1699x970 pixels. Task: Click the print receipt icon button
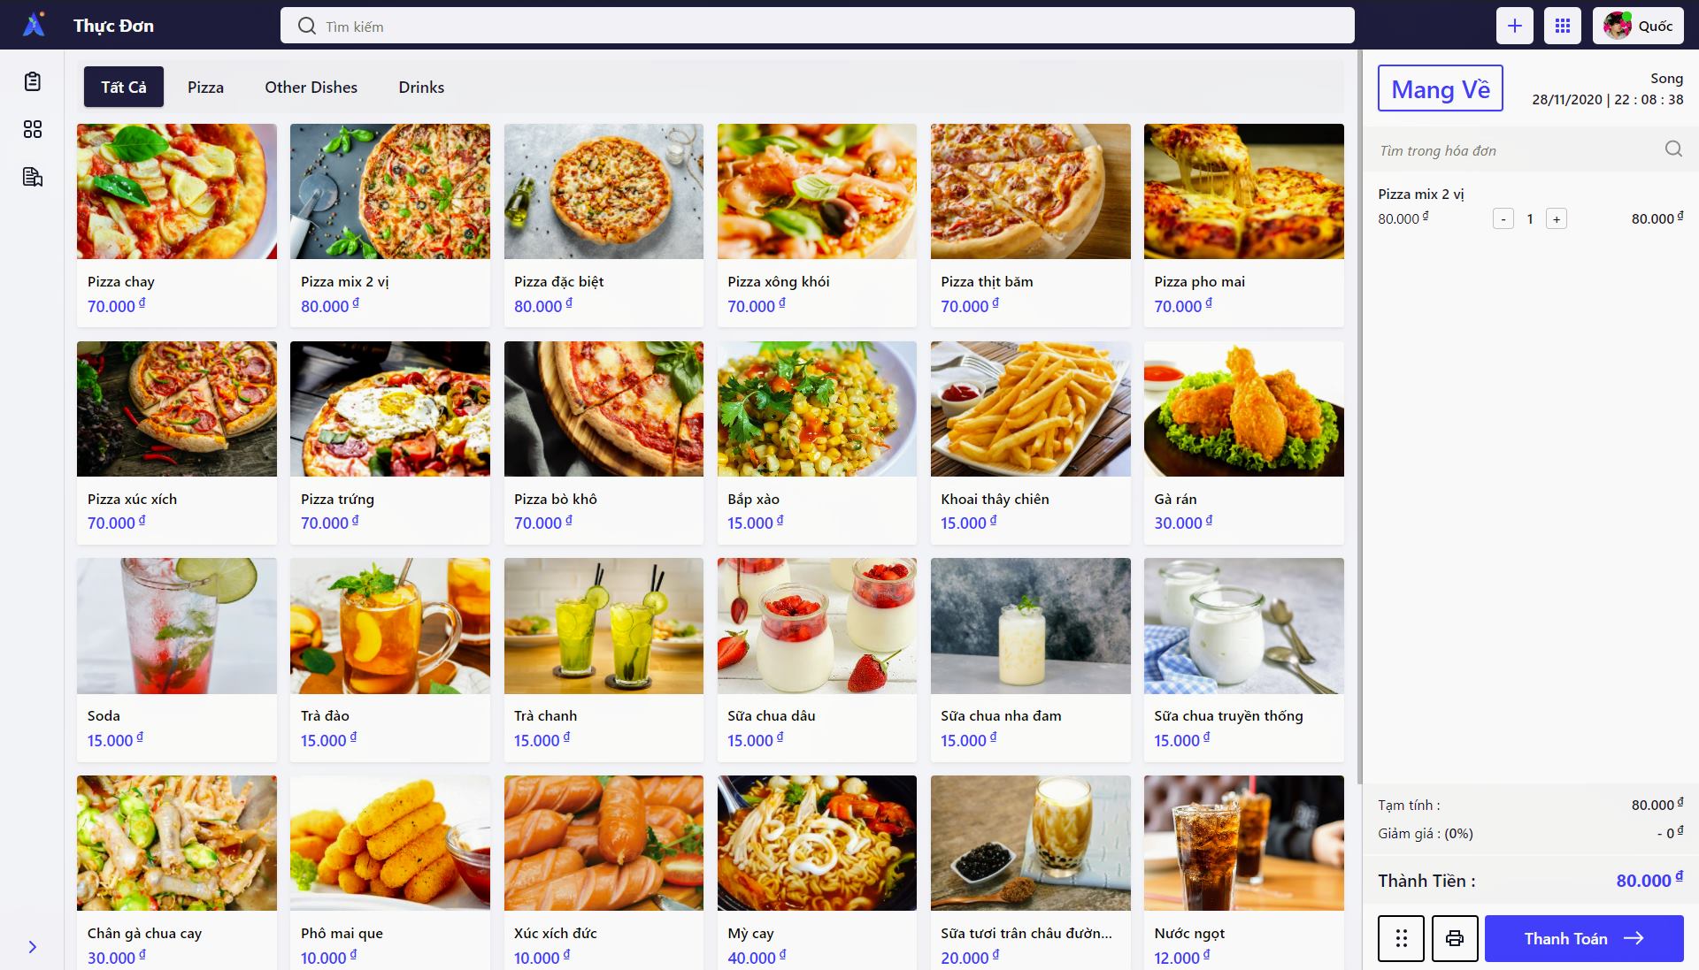pyautogui.click(x=1455, y=938)
